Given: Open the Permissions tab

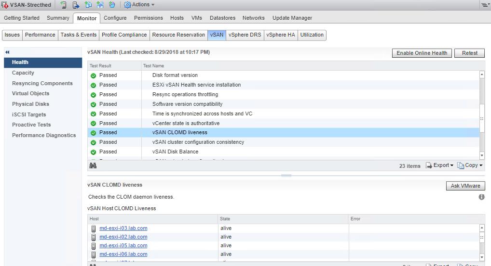Looking at the screenshot, I should click(149, 18).
